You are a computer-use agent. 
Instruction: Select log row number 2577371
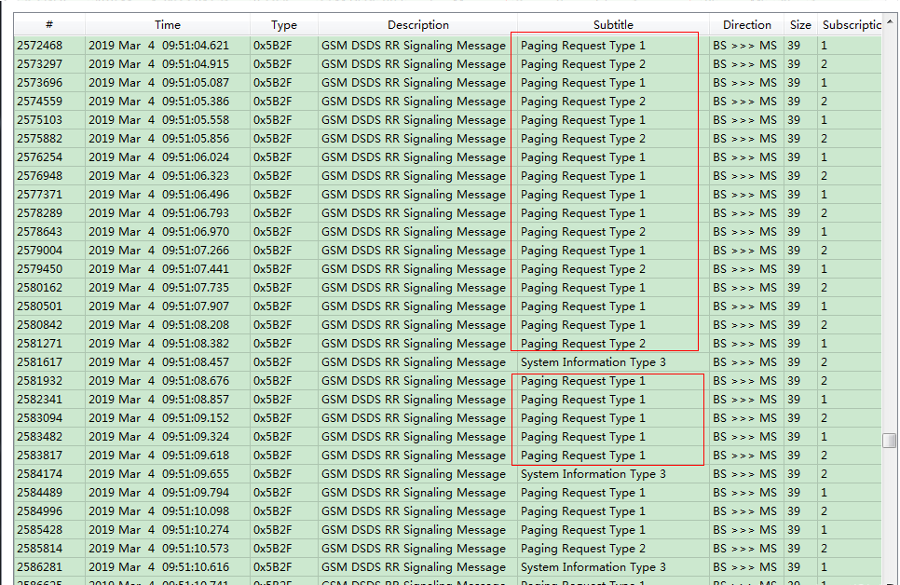447,194
